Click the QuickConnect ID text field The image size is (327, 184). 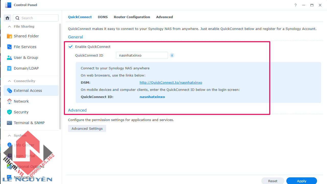coord(142,55)
